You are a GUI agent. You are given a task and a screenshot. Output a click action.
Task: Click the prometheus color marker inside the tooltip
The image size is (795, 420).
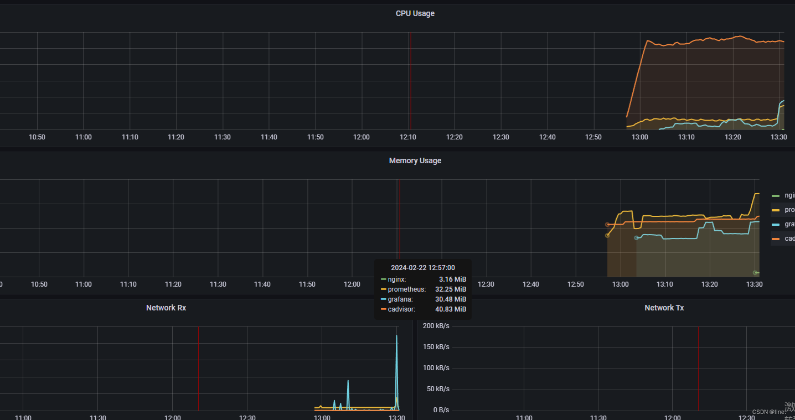click(383, 289)
